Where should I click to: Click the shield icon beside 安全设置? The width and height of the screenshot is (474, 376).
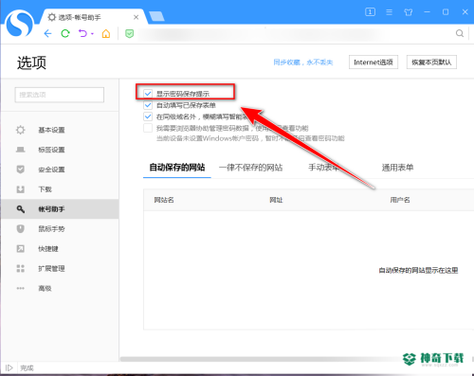point(21,170)
